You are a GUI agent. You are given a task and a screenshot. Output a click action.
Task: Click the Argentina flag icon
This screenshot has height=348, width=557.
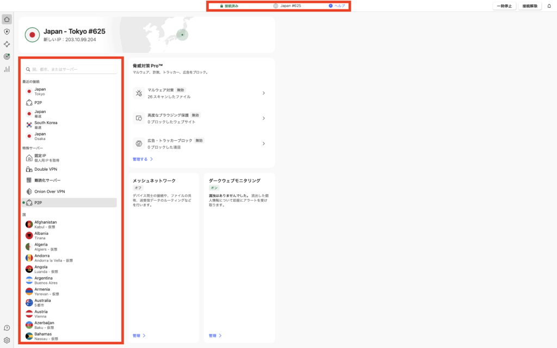point(29,280)
